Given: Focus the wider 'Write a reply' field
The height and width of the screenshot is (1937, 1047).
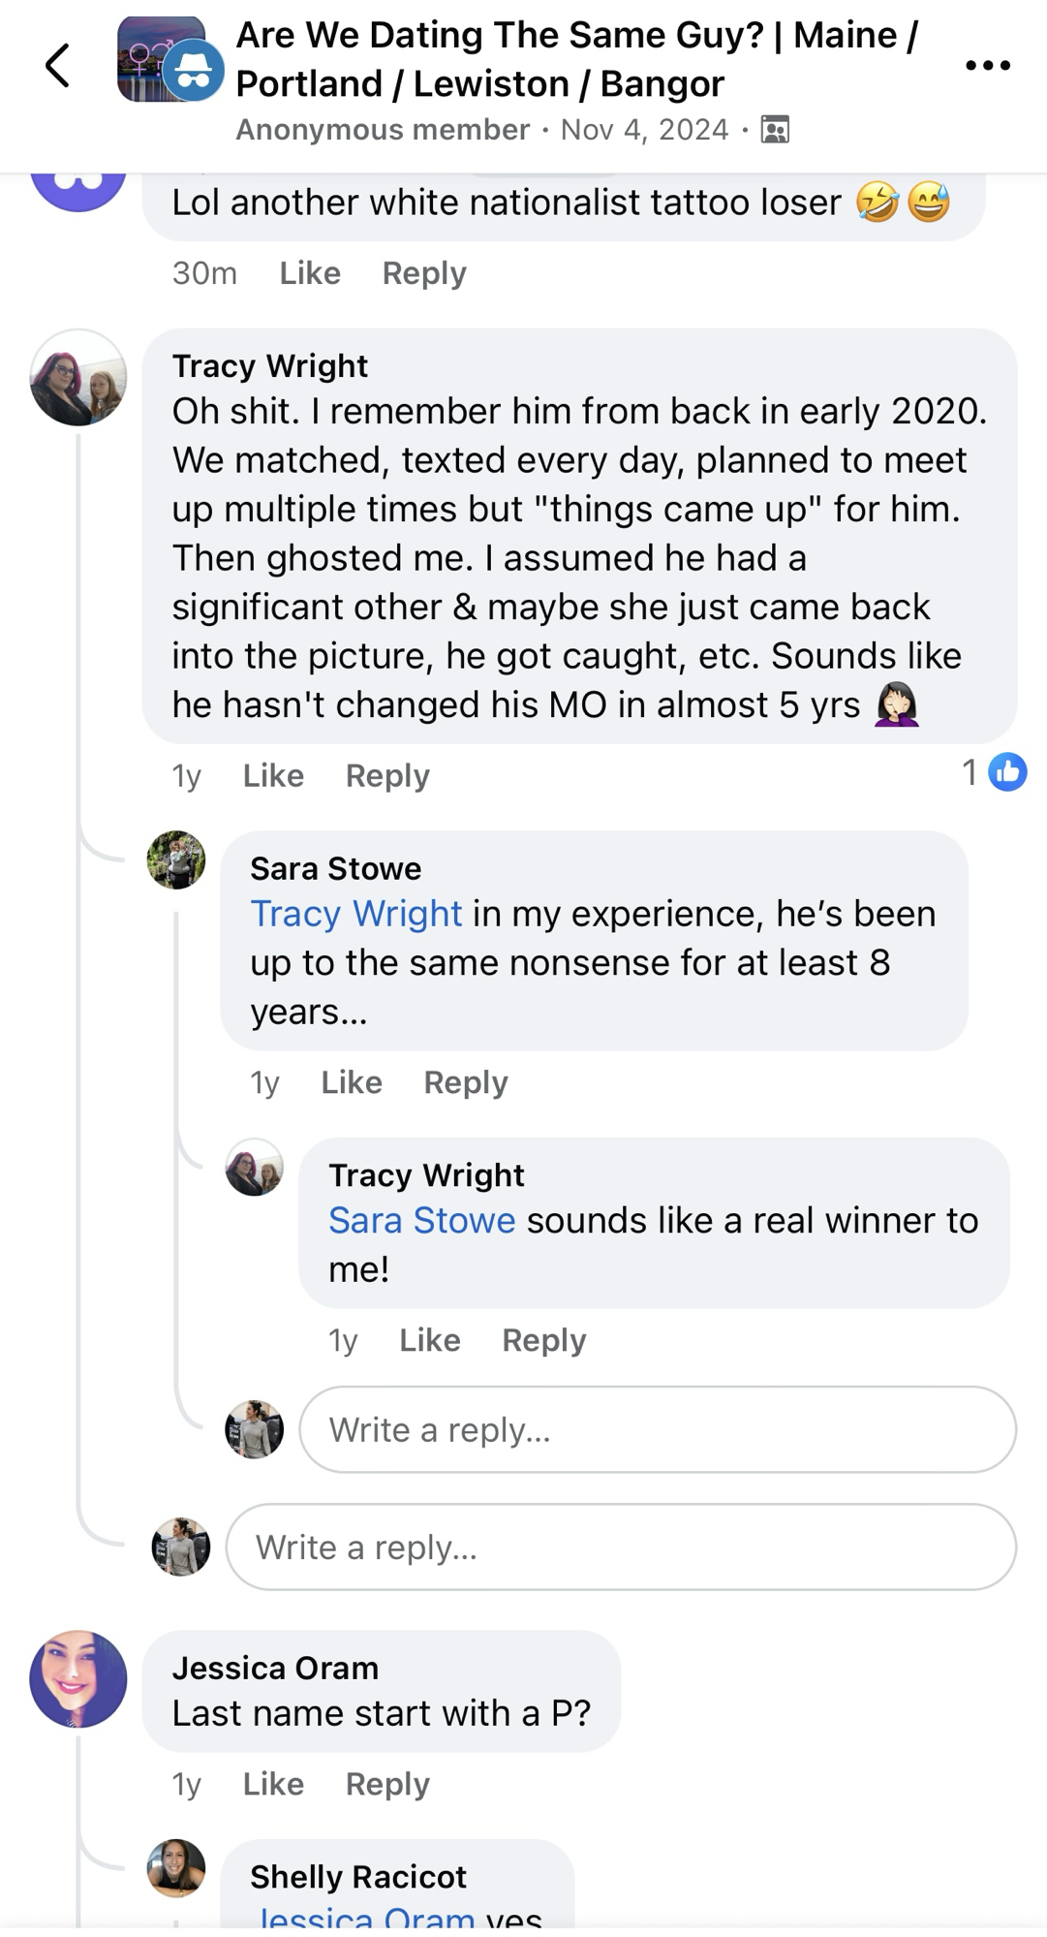Looking at the screenshot, I should click(x=621, y=1547).
